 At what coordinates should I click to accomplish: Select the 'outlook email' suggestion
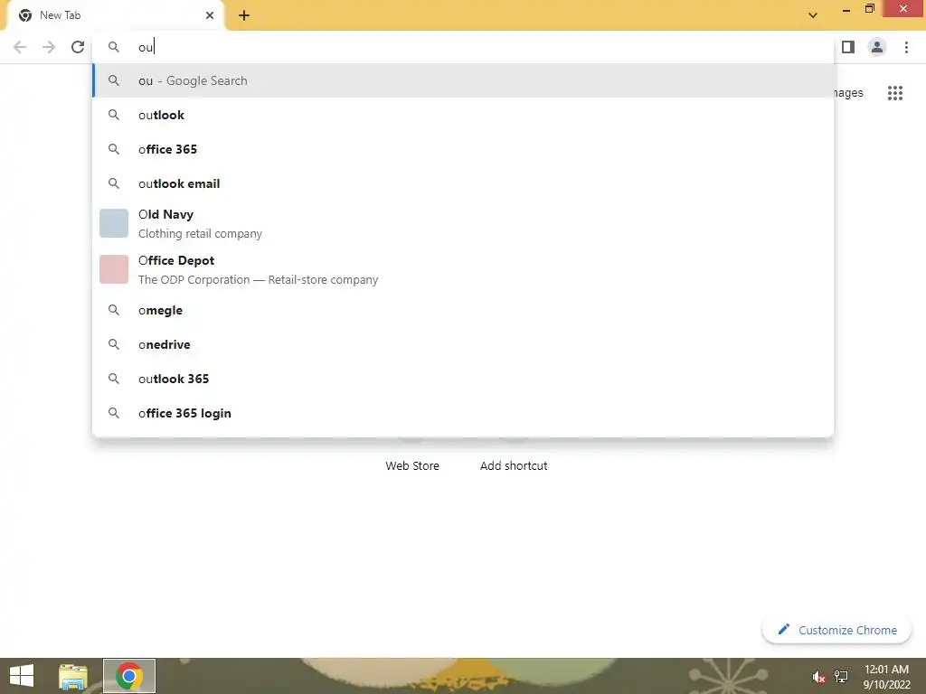coord(464,183)
